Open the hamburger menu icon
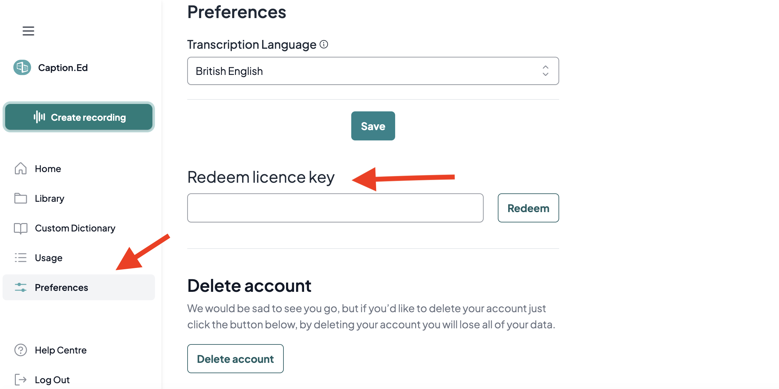779x389 pixels. click(28, 31)
